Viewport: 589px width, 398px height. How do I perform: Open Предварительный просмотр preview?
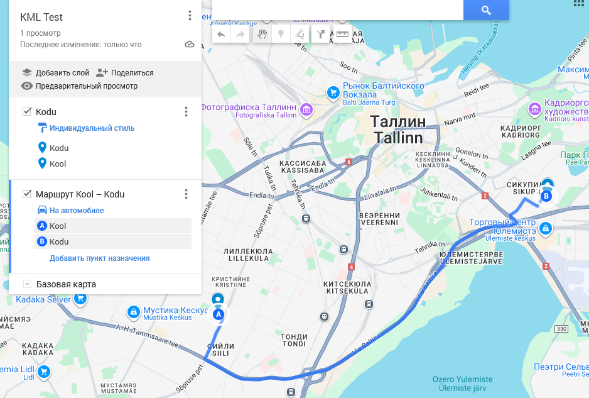[80, 86]
